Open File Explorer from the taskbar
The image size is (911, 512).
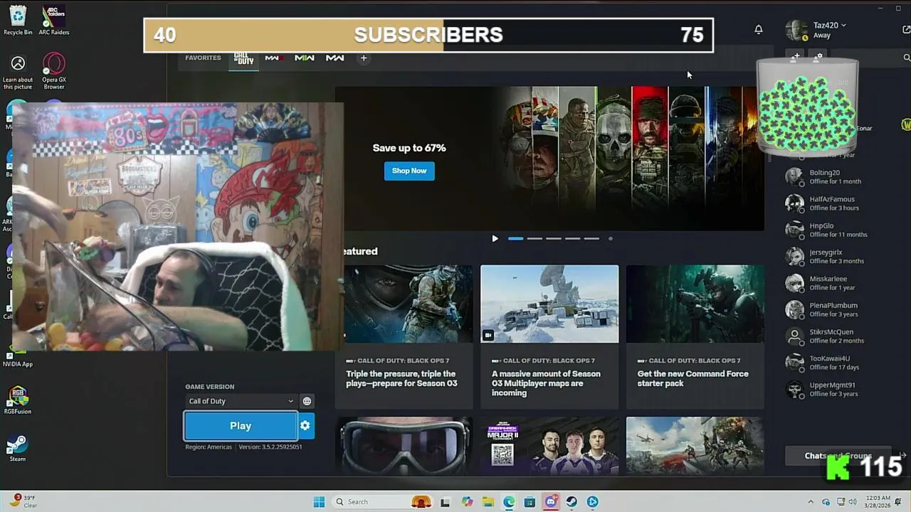(x=488, y=502)
